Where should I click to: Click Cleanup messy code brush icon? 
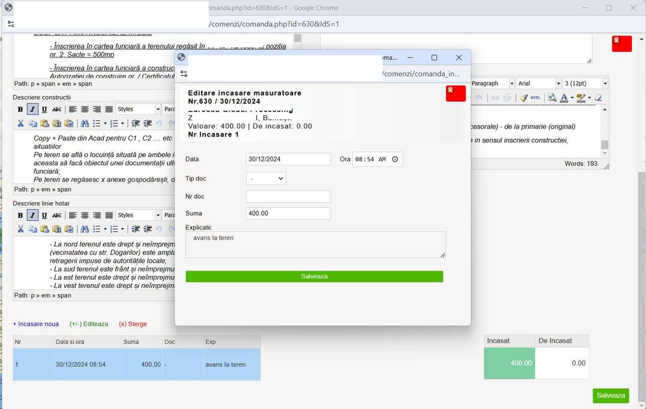[x=524, y=98]
